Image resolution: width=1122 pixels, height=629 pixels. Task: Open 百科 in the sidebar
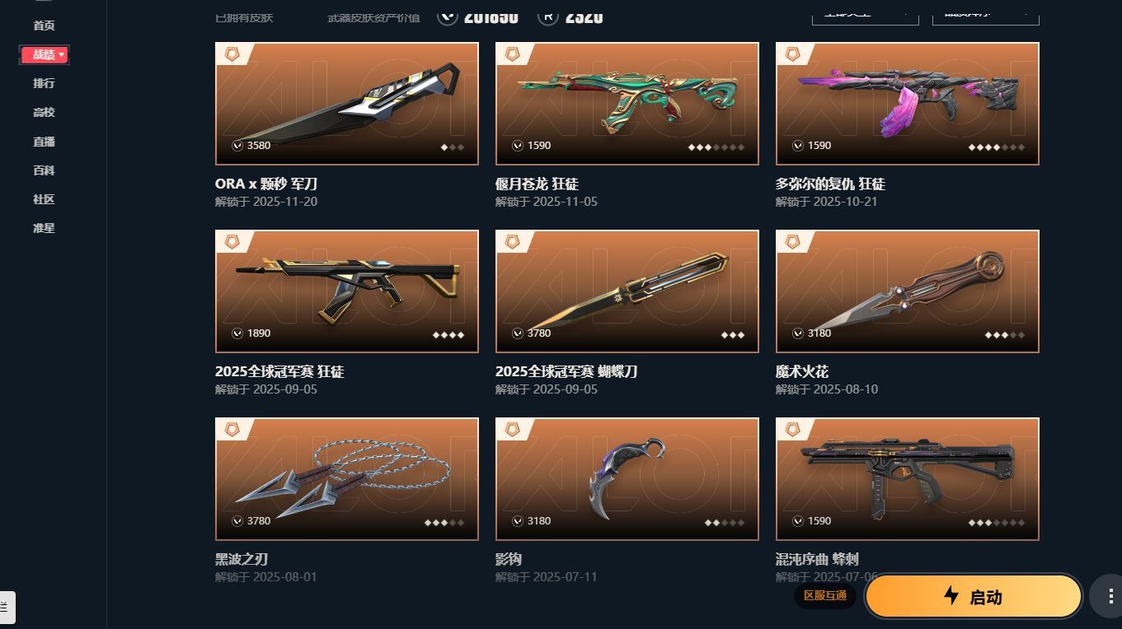(44, 170)
